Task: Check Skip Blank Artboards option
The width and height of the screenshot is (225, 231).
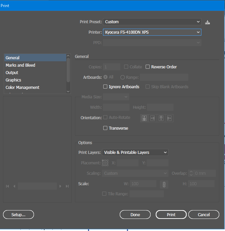Action: (x=148, y=87)
